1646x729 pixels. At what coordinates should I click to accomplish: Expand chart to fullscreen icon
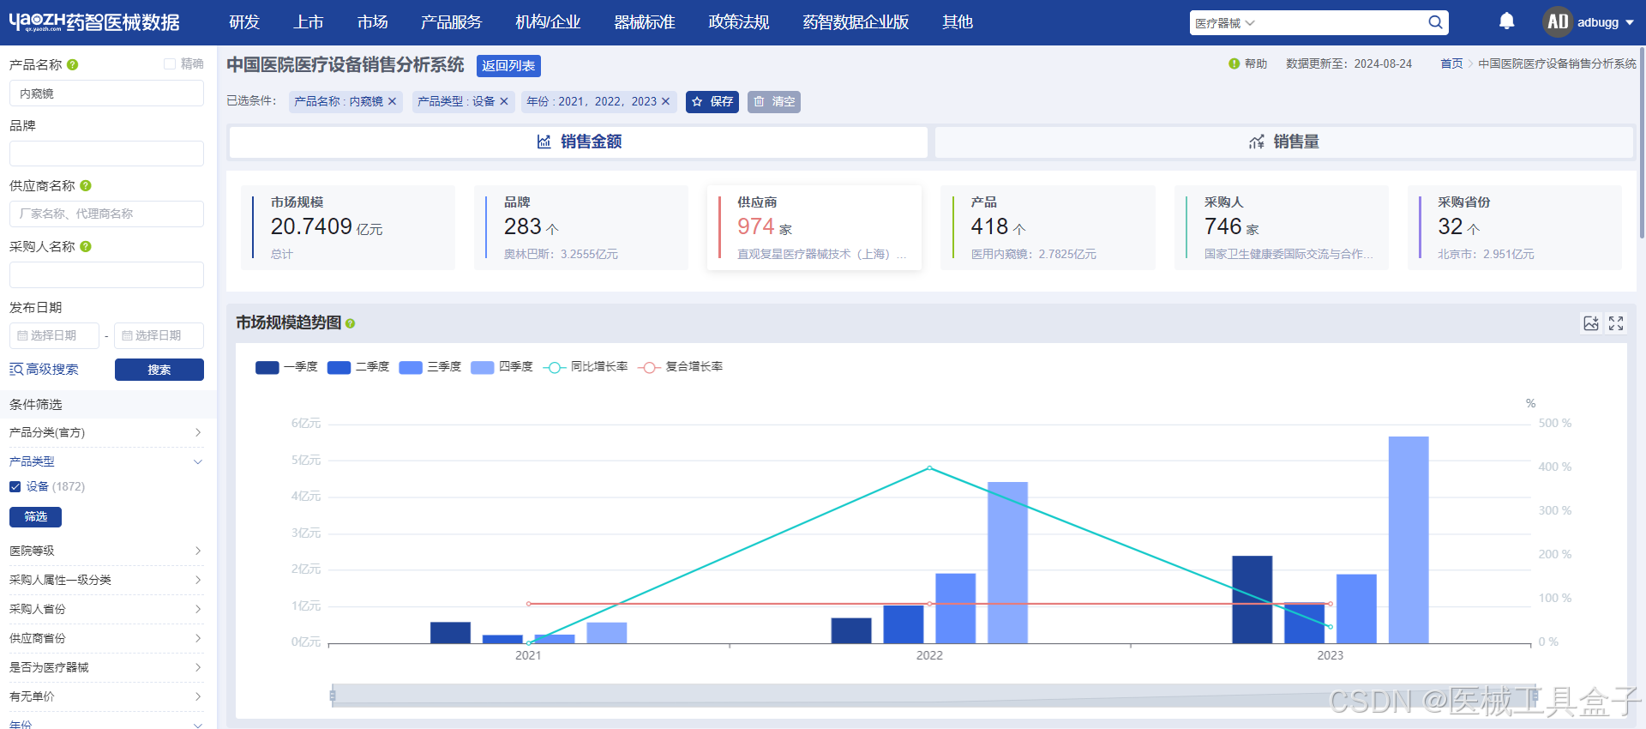(1616, 323)
